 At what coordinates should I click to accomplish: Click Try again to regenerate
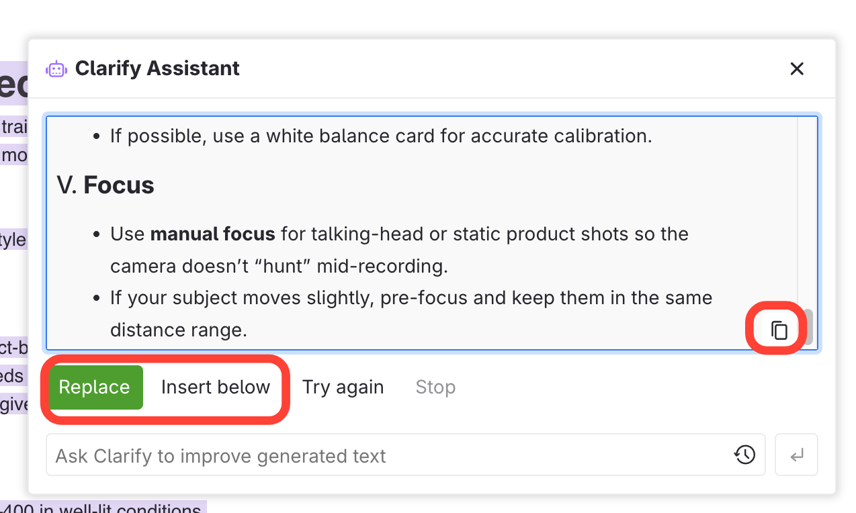343,387
